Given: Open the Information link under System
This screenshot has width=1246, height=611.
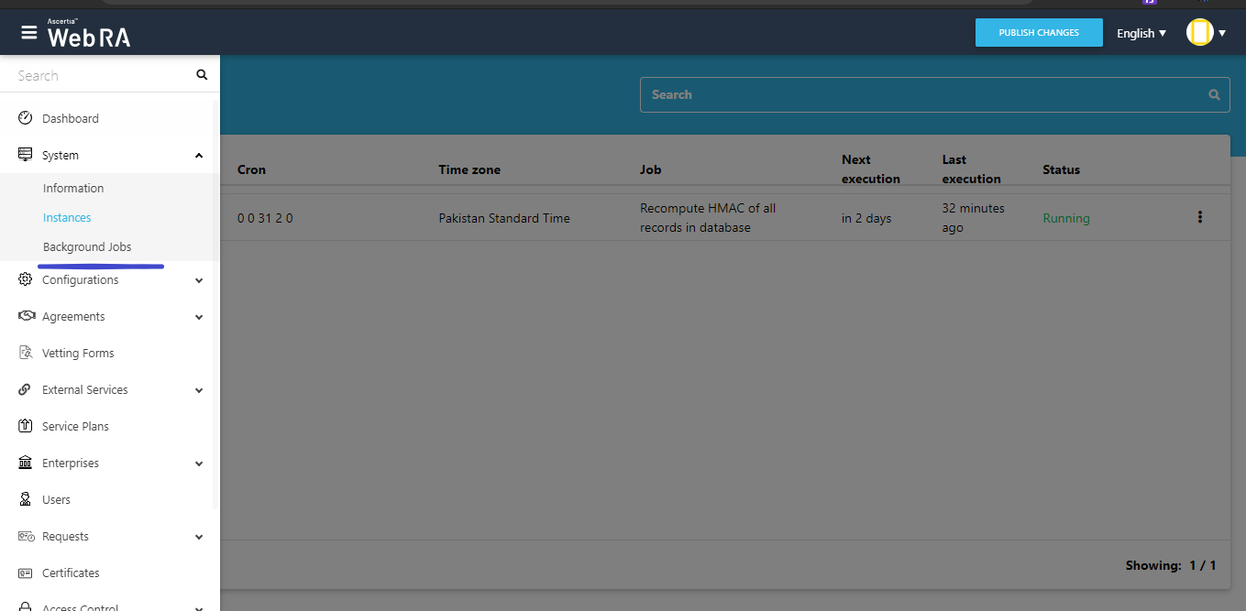Looking at the screenshot, I should click(x=73, y=188).
